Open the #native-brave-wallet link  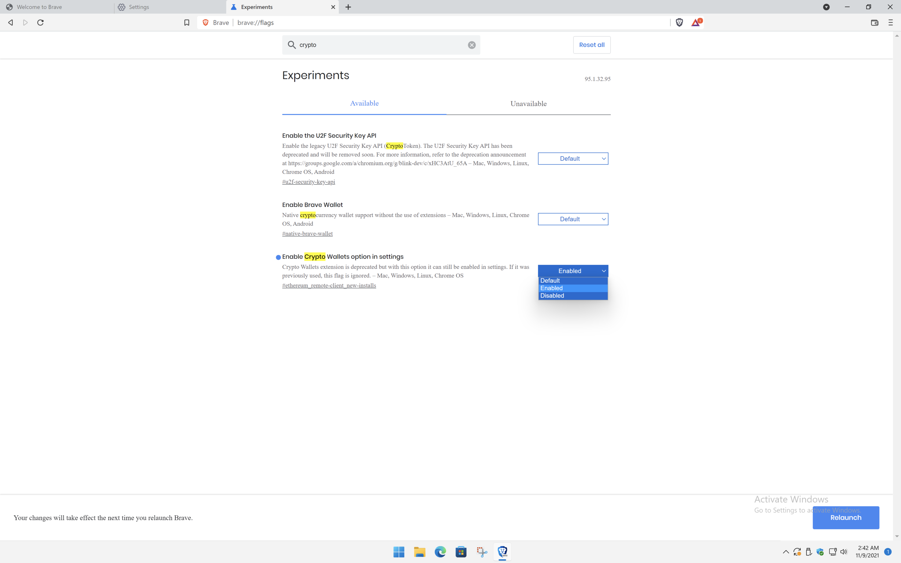[307, 234]
